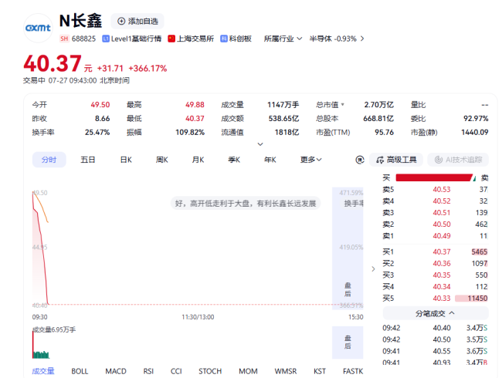Viewport: 502px width, 378px height.
Task: Select the 分时 chart tab
Action: [49, 160]
